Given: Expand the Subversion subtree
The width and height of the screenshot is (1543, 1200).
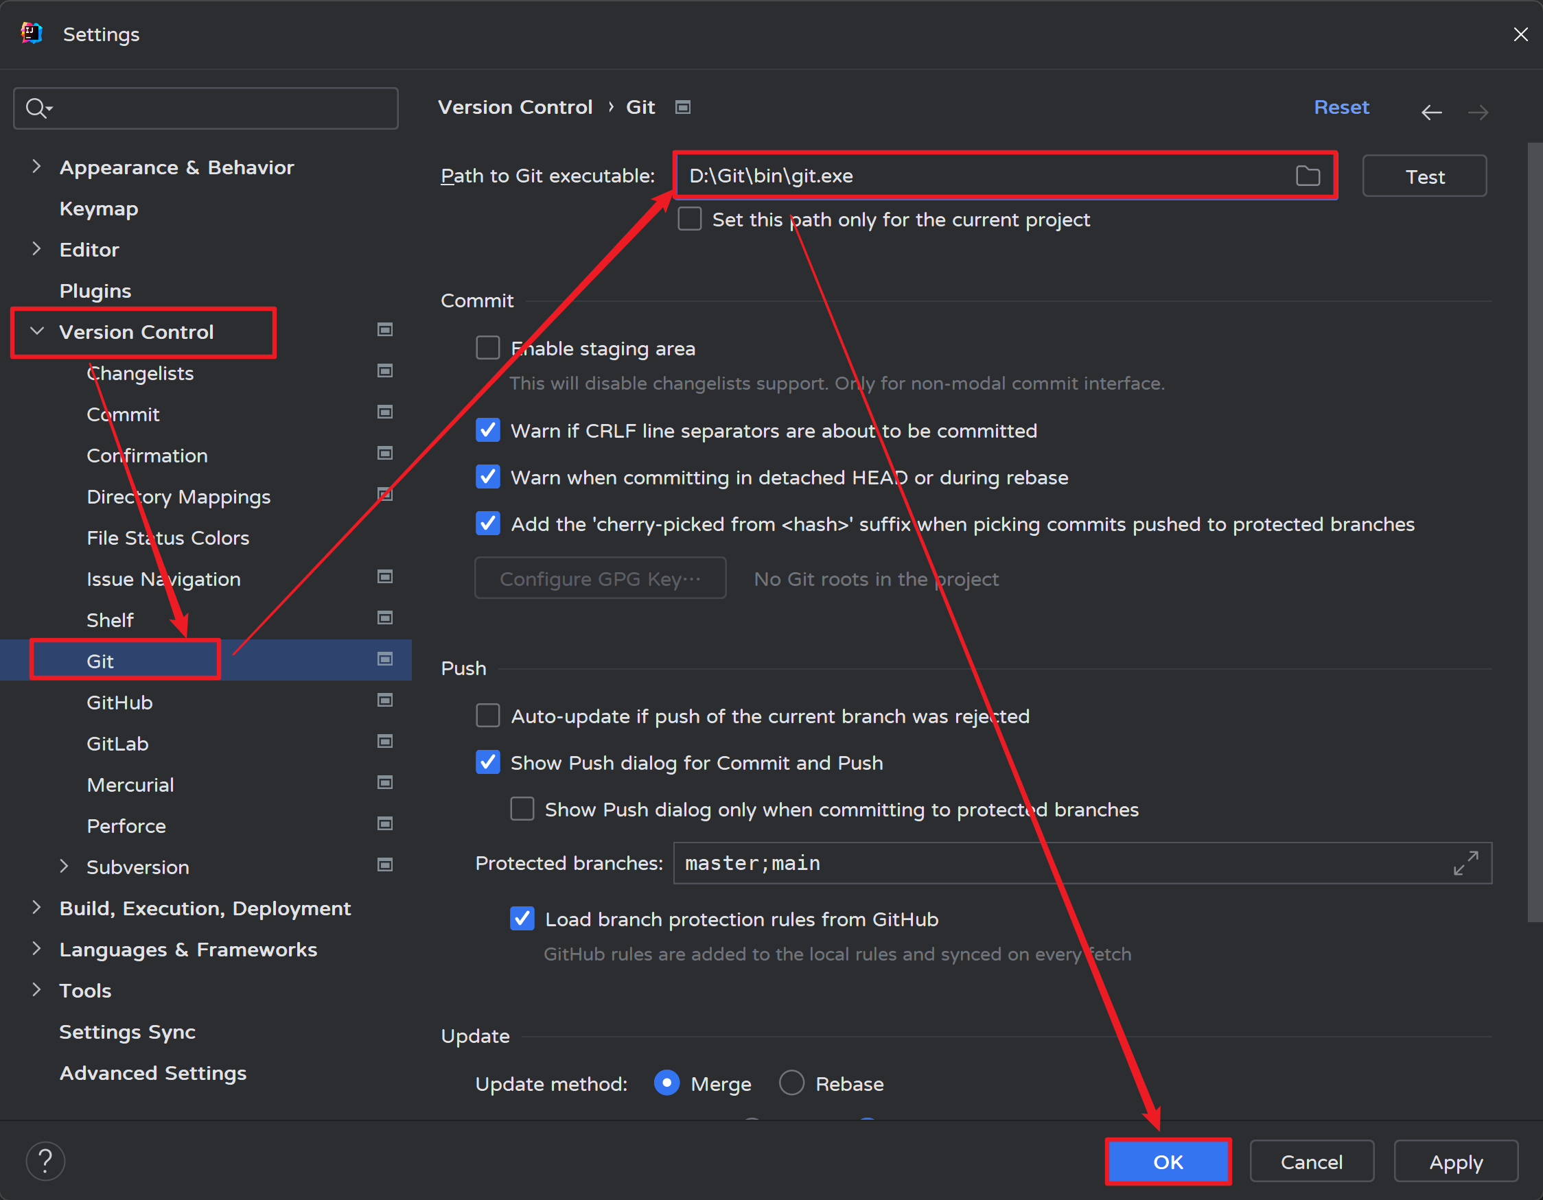Looking at the screenshot, I should pyautogui.click(x=65, y=866).
